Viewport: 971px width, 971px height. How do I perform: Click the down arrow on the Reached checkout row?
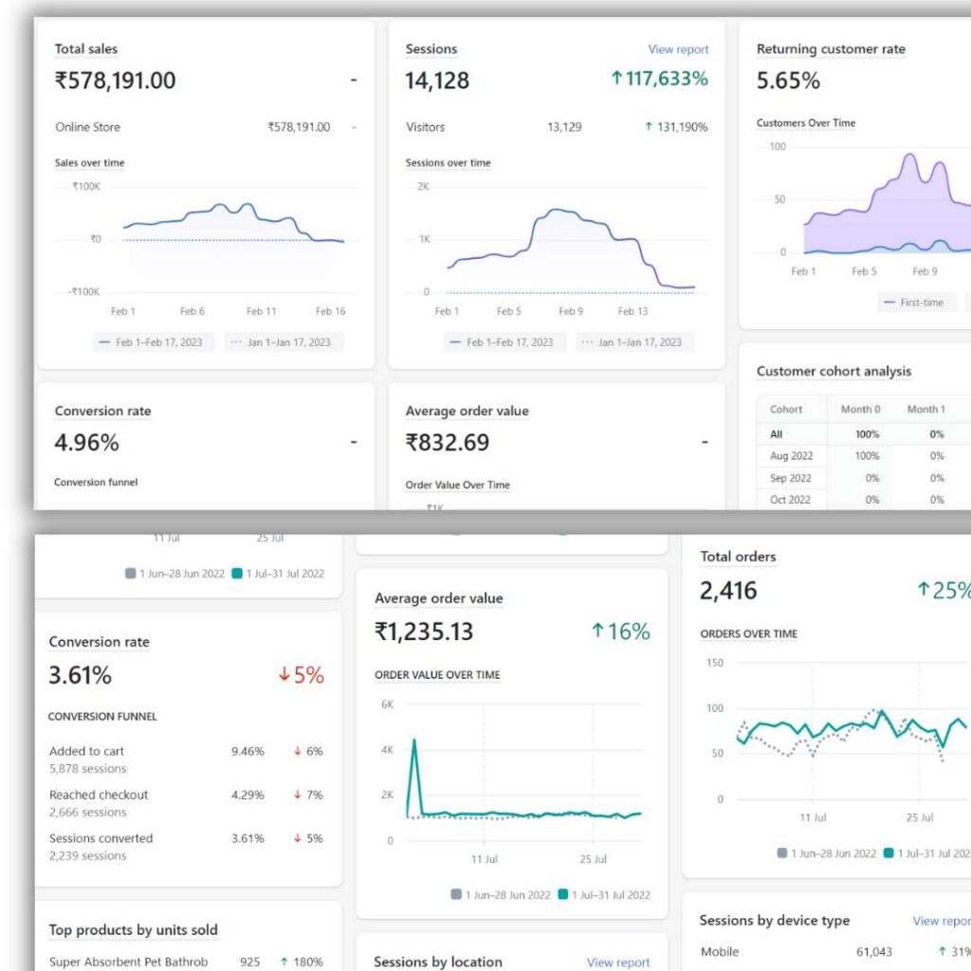tap(297, 795)
